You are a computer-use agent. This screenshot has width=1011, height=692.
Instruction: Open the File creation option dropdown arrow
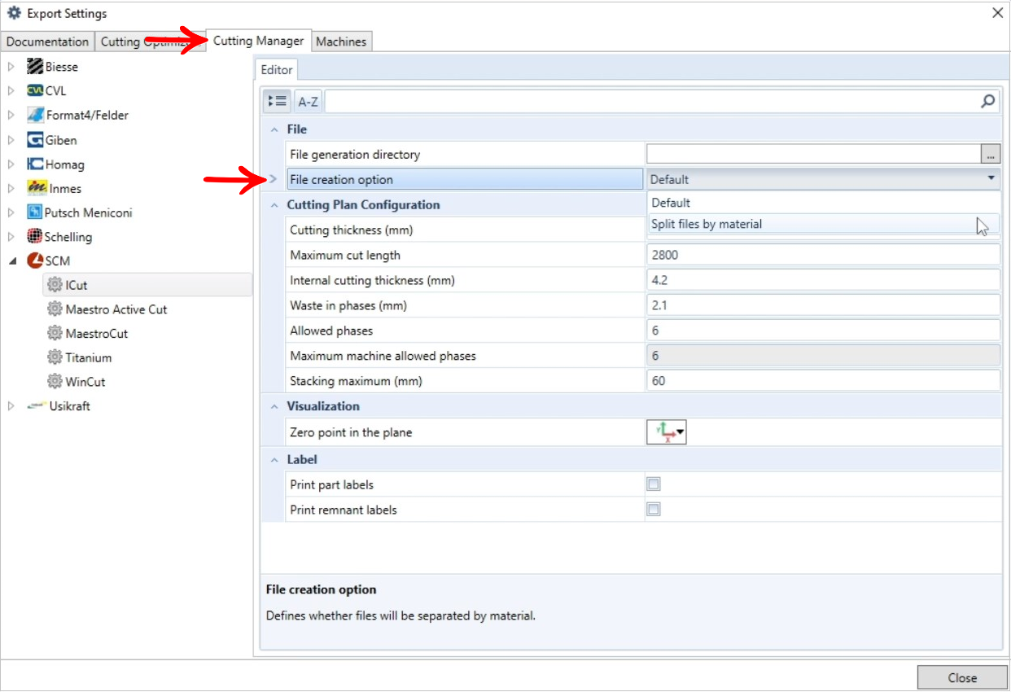pyautogui.click(x=991, y=178)
